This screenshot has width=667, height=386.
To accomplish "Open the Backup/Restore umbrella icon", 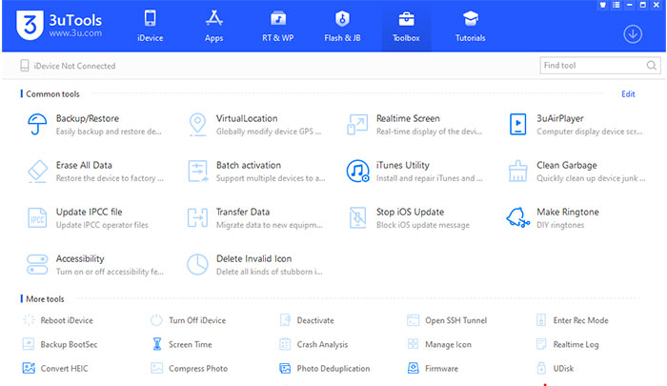I will pos(38,124).
